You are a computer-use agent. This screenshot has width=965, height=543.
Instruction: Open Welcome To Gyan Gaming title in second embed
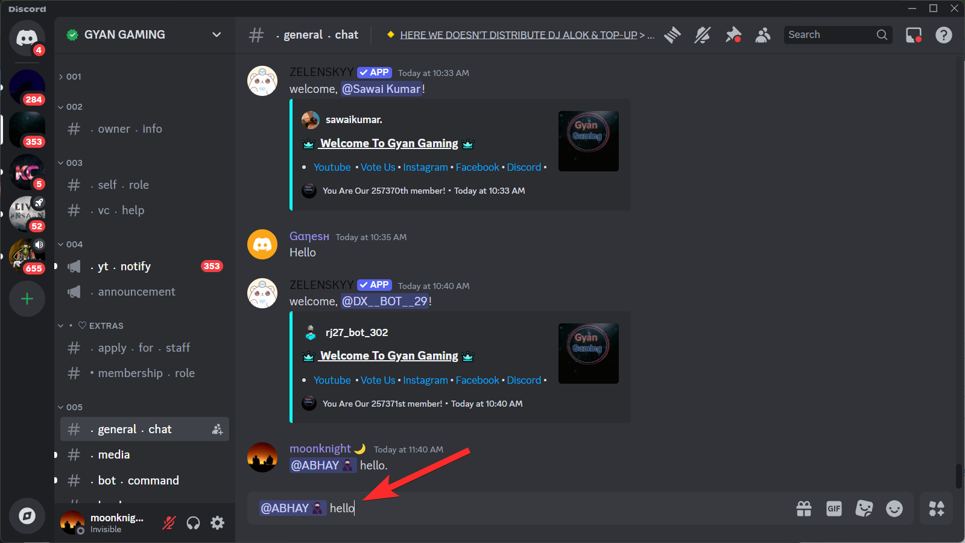(x=389, y=356)
